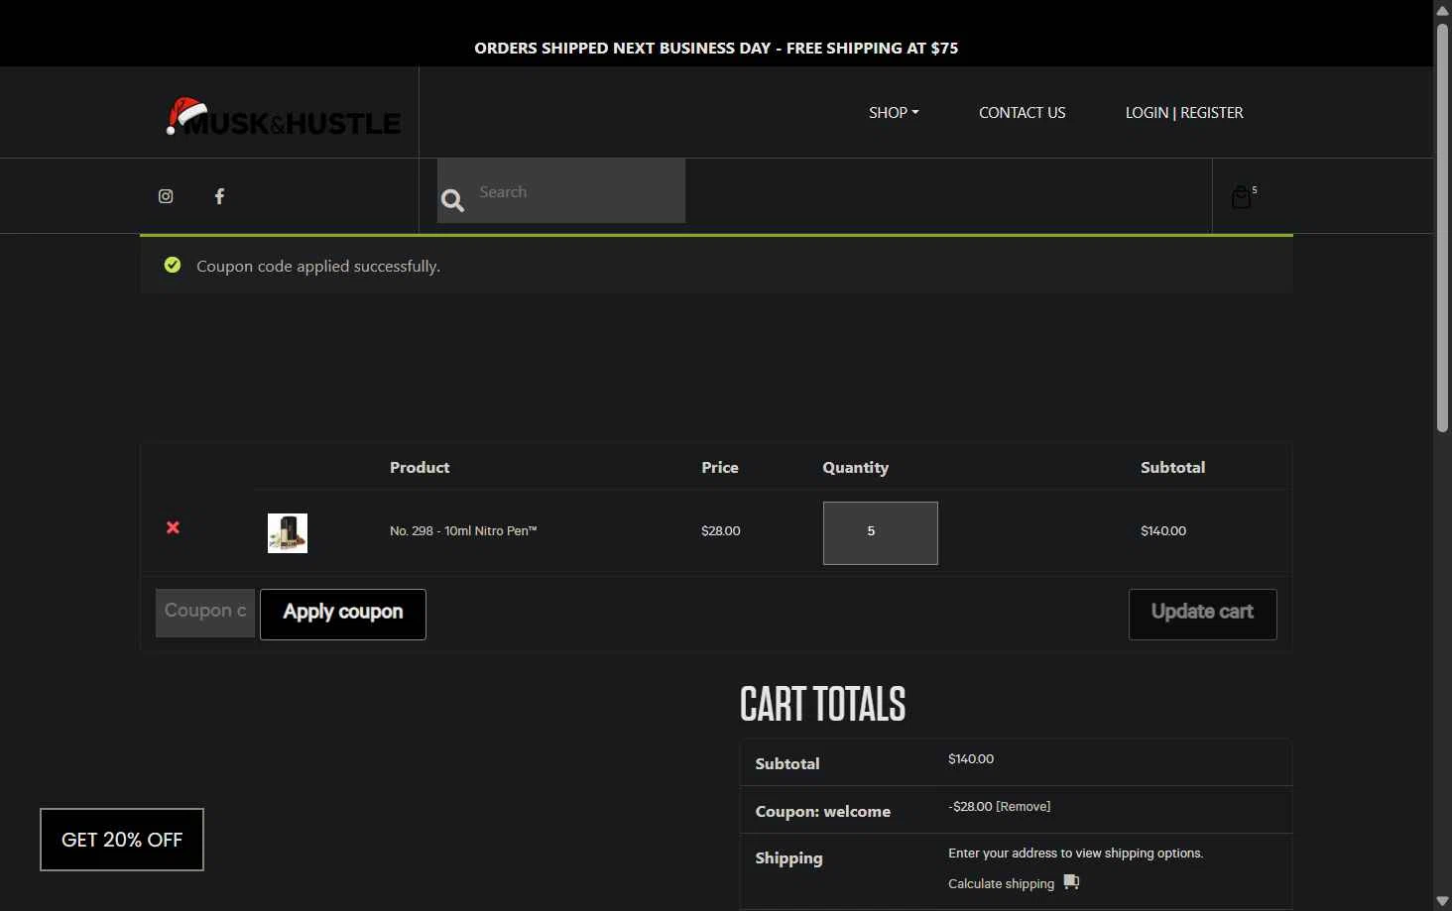
Task: Select the 'Coupon code applied successfully.' text
Action: tap(318, 267)
